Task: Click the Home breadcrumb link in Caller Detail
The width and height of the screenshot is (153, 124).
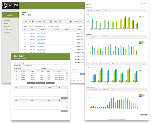Action: click(15, 58)
